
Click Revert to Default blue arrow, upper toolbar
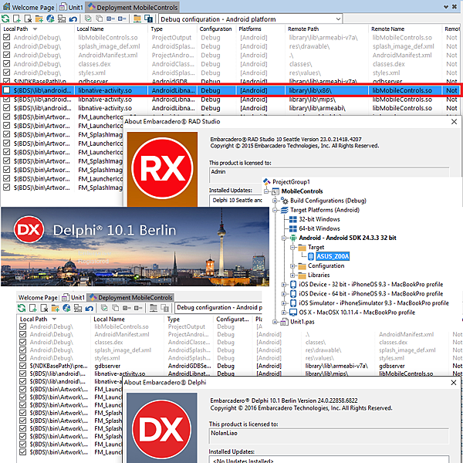(x=73, y=19)
